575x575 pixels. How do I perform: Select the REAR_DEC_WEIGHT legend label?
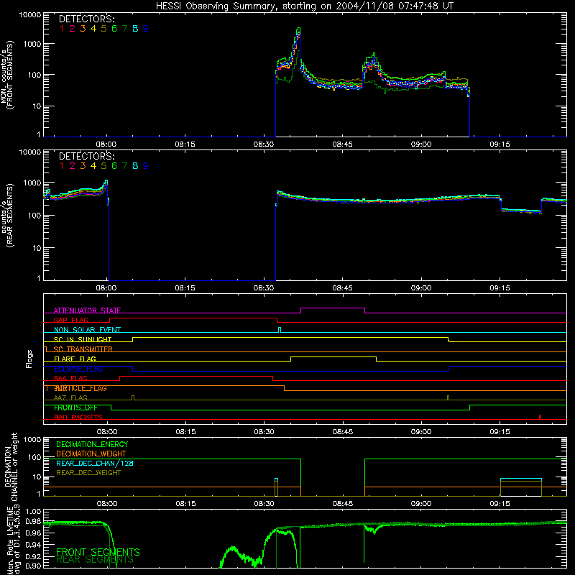[88, 473]
